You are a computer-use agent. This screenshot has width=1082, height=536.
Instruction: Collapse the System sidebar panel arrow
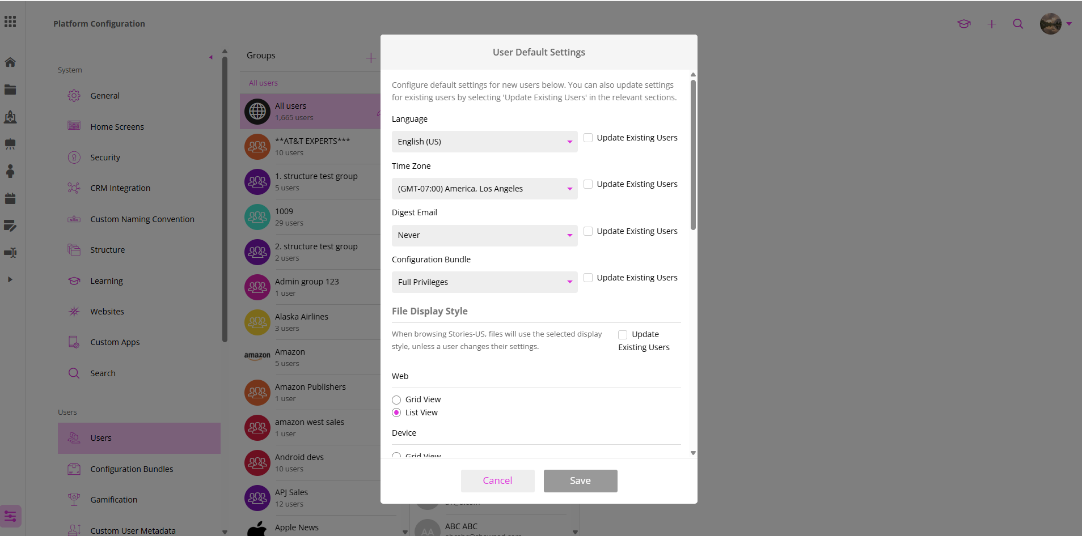pyautogui.click(x=211, y=57)
